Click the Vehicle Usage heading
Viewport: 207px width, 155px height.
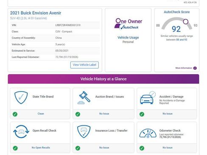tap(128, 38)
